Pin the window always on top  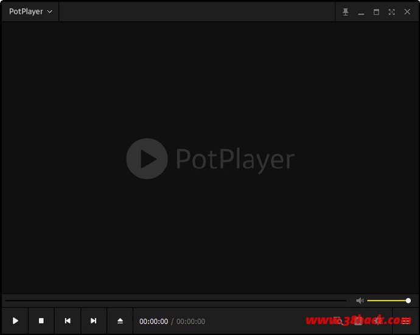346,12
